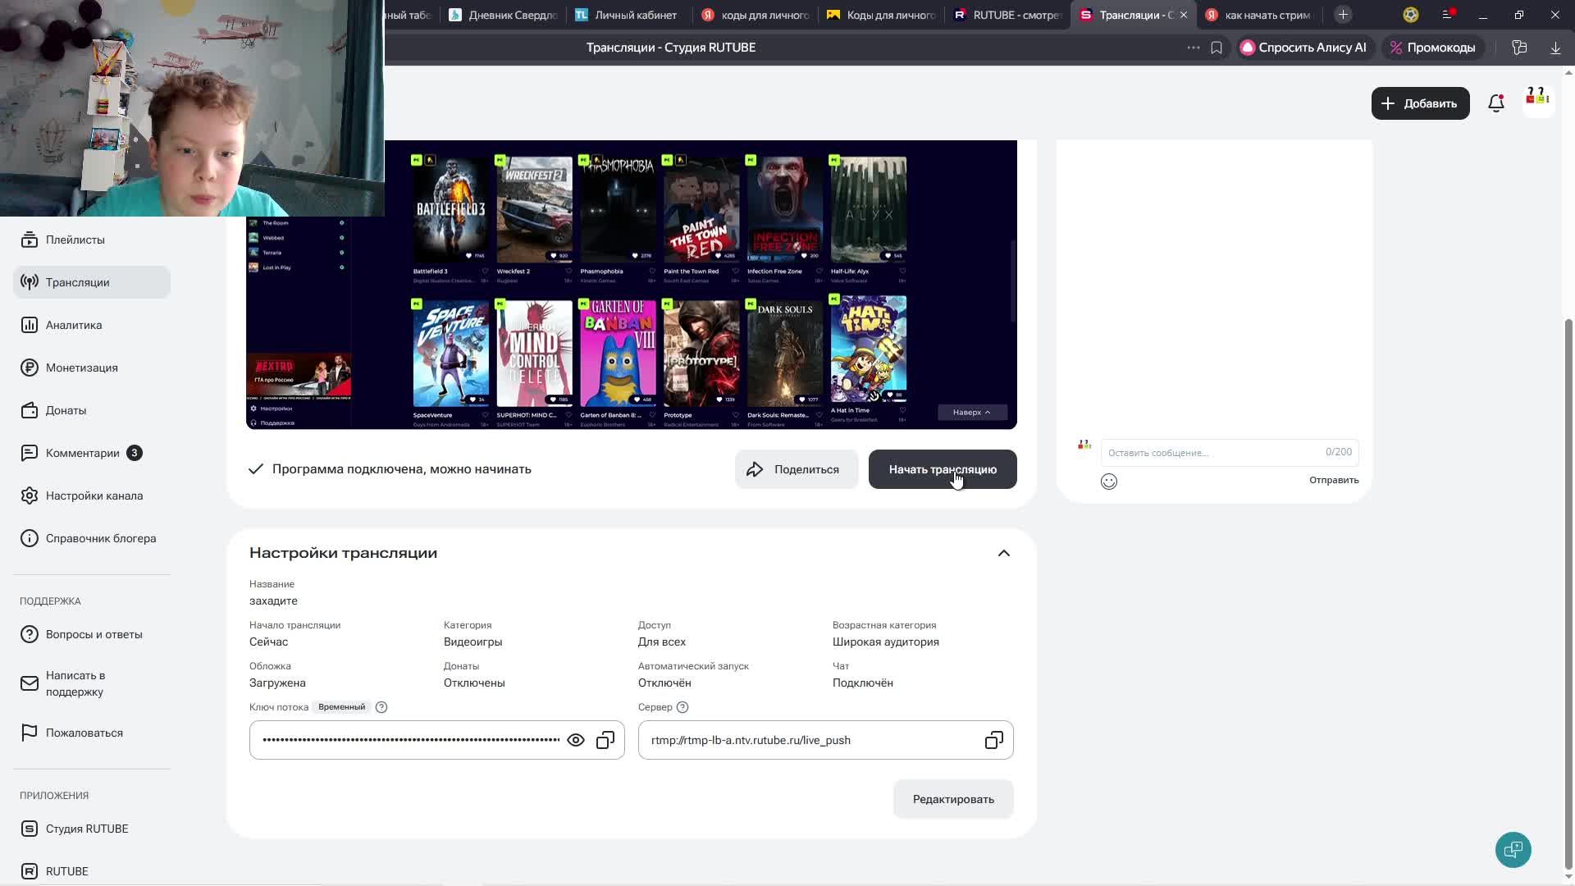Switch to the RUTUBE browser tab
Viewport: 1575px width, 886px height.
pos(1008,15)
